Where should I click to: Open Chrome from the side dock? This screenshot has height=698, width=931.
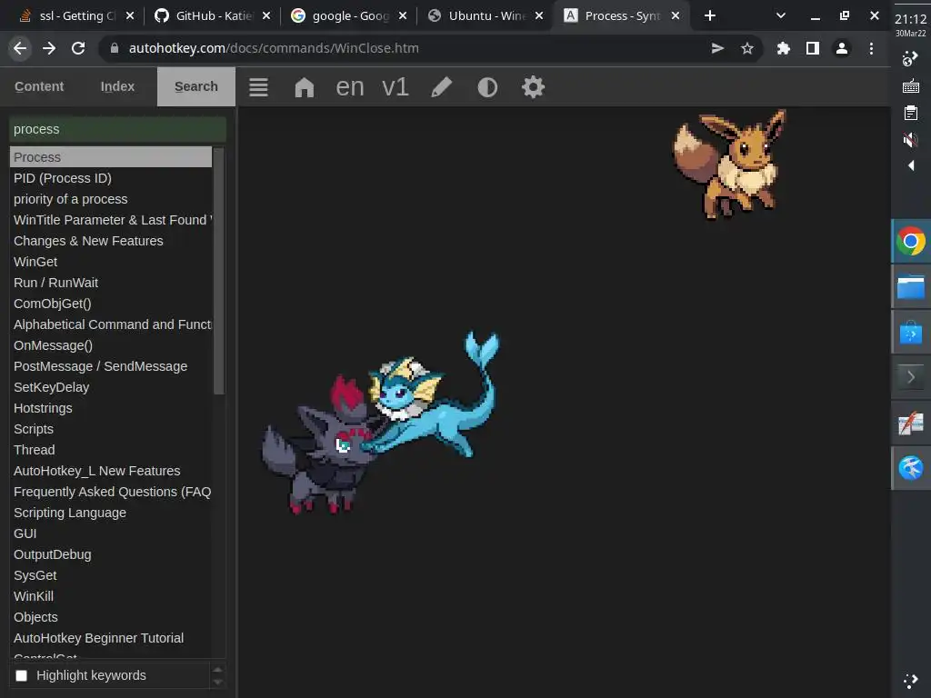(911, 241)
